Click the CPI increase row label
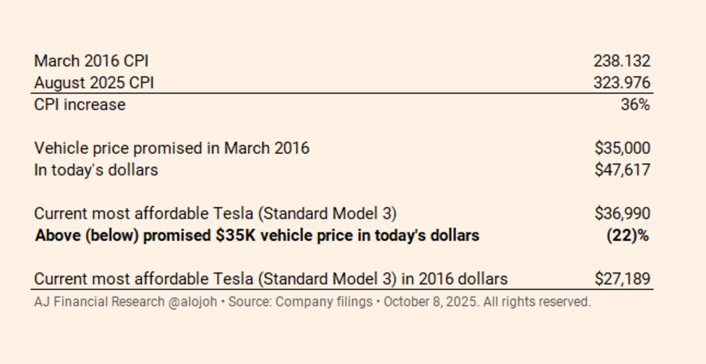Image resolution: width=706 pixels, height=364 pixels. point(80,105)
